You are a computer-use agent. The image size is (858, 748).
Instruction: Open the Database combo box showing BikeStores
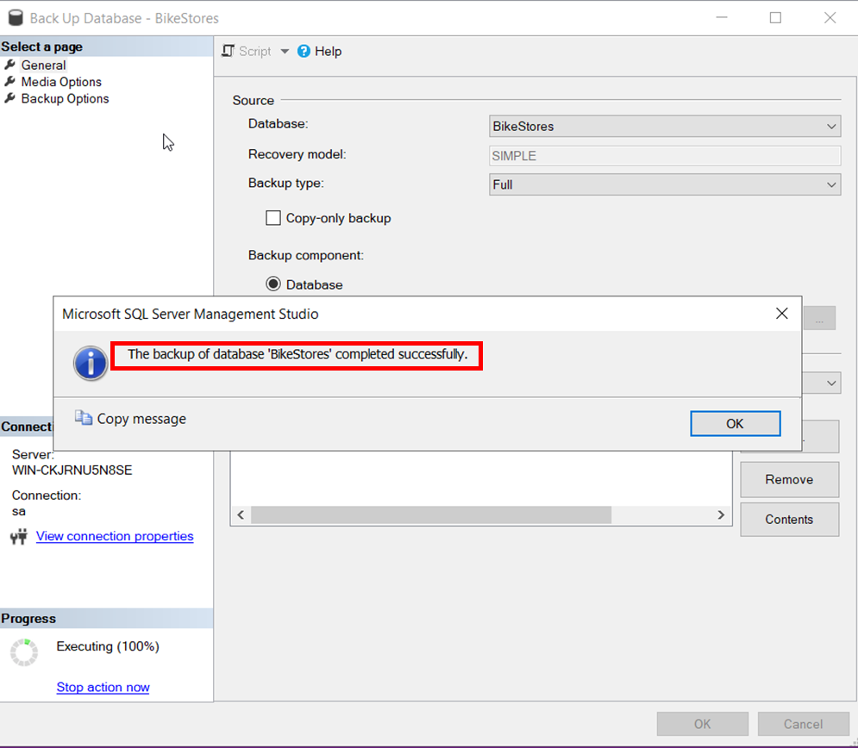click(x=665, y=127)
